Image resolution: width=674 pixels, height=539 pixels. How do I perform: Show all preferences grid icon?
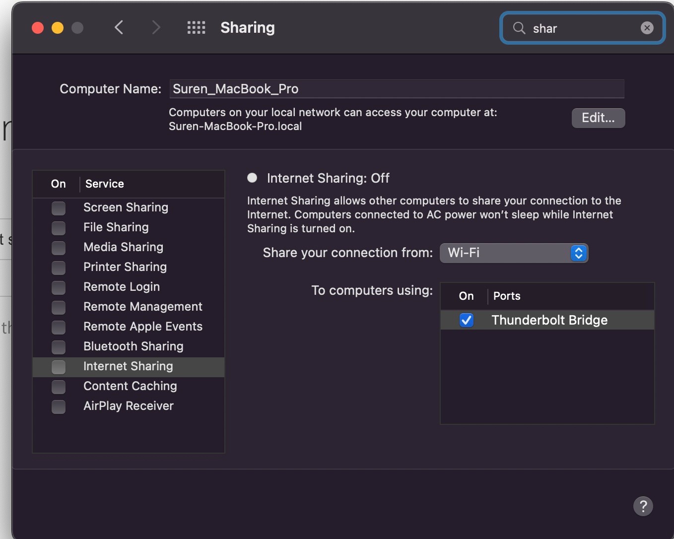[x=196, y=27]
